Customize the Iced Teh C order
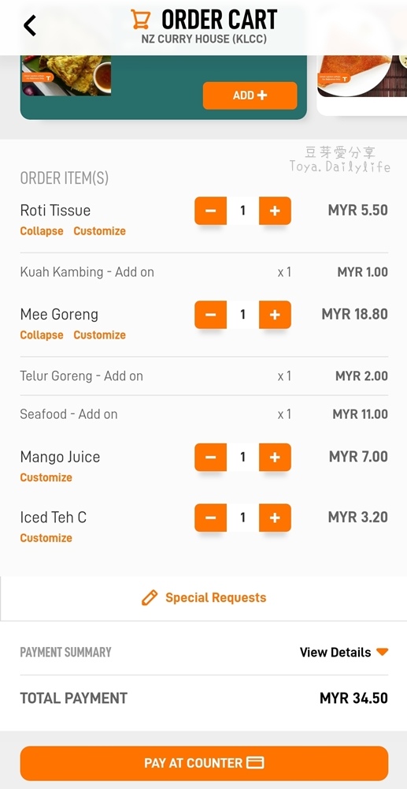407x789 pixels. point(46,538)
